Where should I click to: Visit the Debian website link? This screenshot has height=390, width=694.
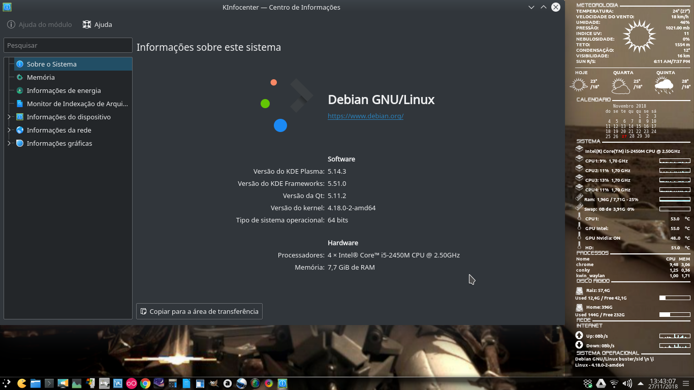364,116
